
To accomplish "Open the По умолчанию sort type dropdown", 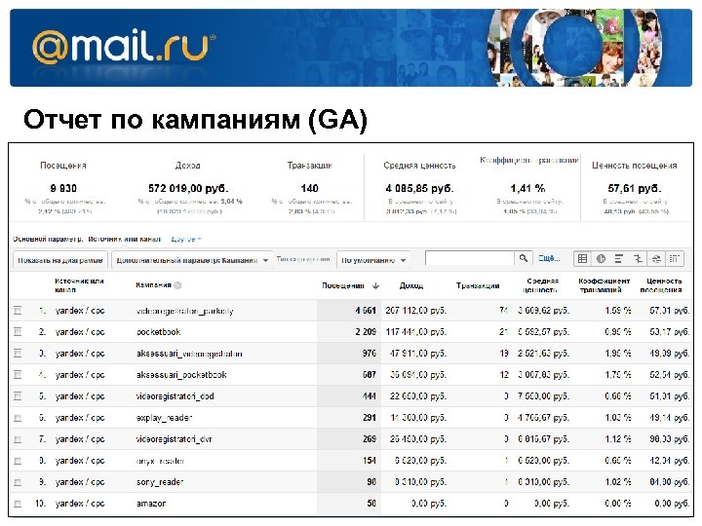I will pyautogui.click(x=372, y=260).
